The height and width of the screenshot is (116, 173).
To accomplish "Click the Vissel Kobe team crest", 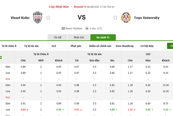I will click(37, 18).
